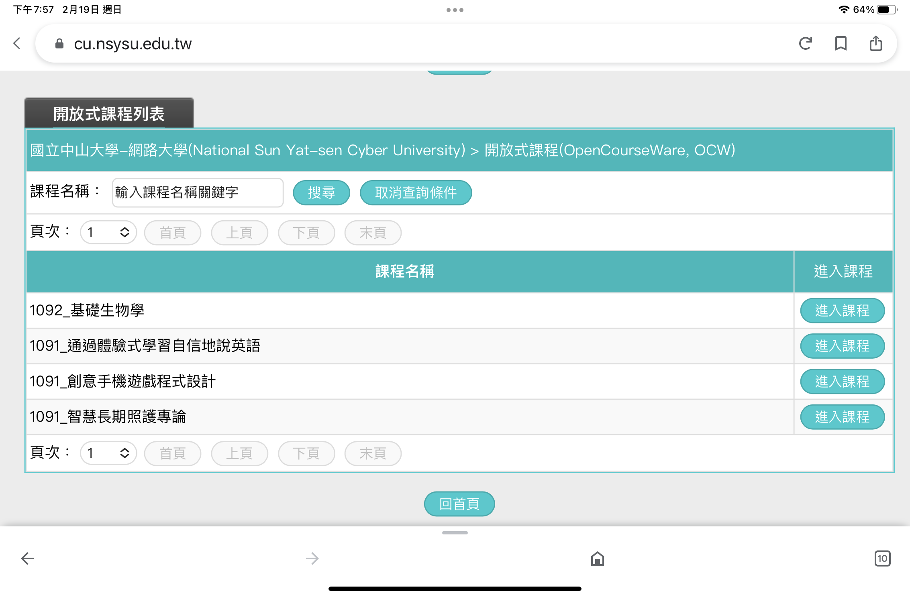Focus the 課程名稱 keyword input field
This screenshot has height=597, width=910.
tap(198, 193)
